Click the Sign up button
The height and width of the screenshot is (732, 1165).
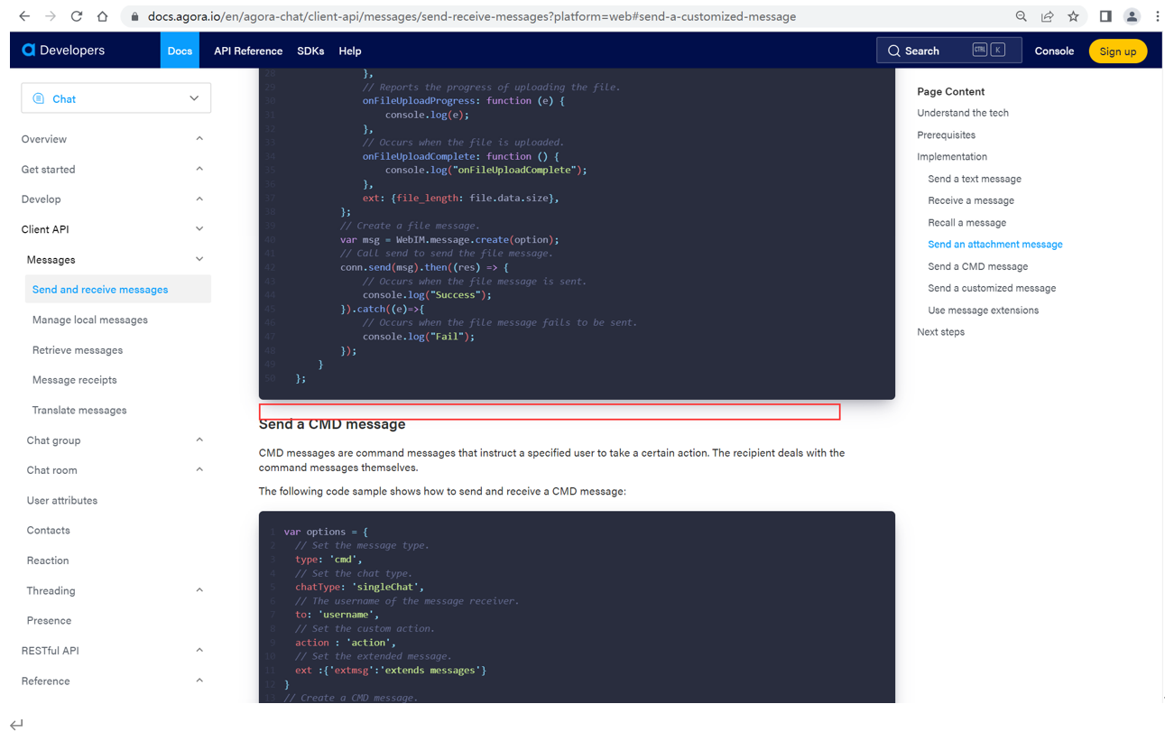click(x=1118, y=51)
